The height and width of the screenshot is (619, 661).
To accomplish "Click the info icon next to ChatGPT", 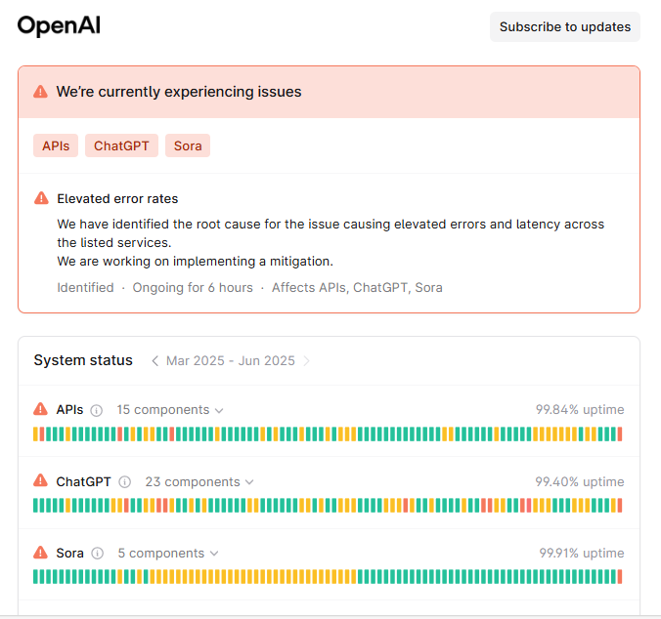I will tap(124, 482).
